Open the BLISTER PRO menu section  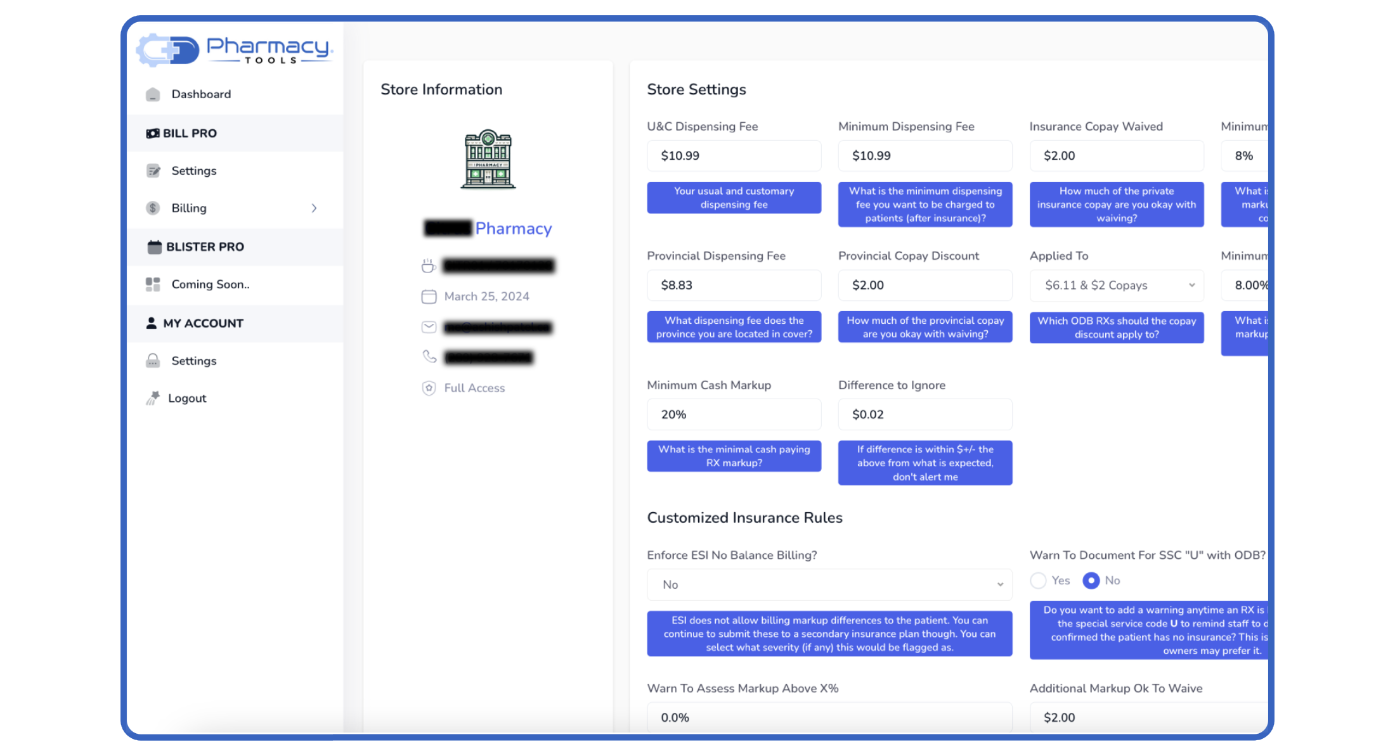coord(204,247)
